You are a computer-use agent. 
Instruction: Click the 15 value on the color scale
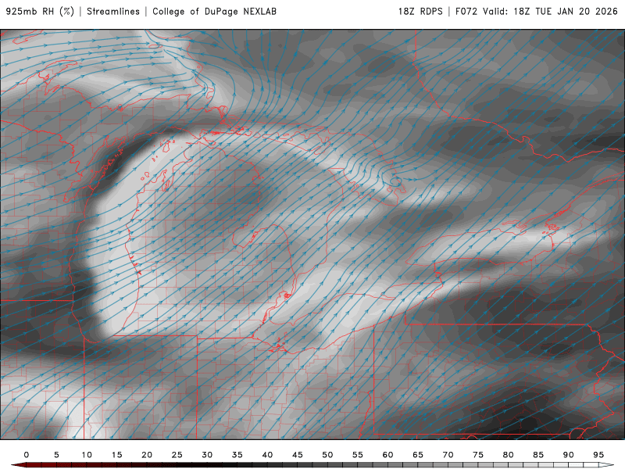[x=116, y=455]
